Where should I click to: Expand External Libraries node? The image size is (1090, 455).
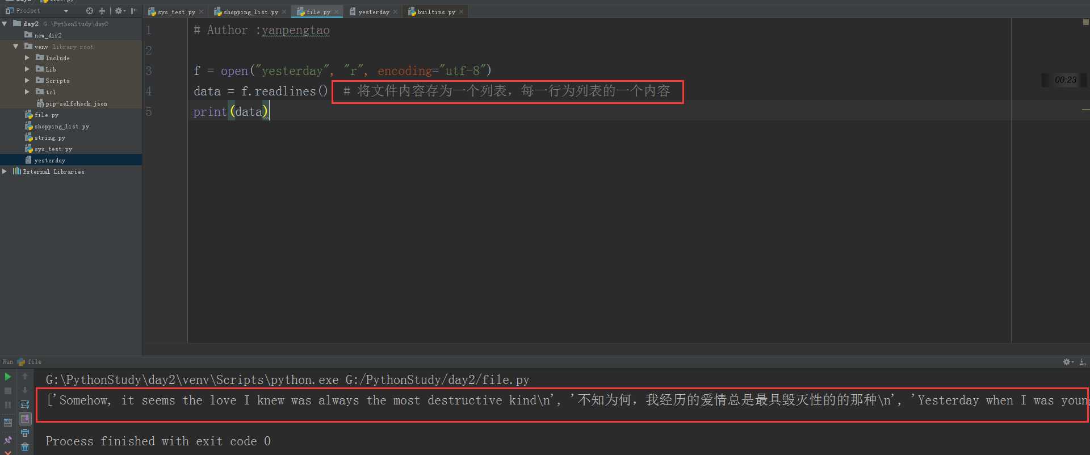click(x=5, y=172)
